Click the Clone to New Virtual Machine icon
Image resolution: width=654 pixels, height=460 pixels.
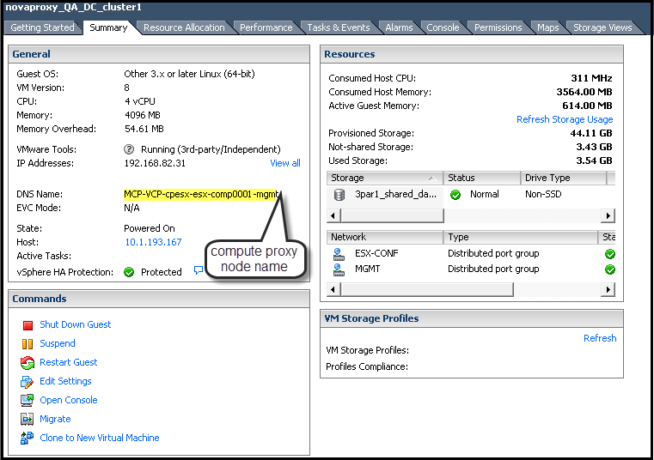pos(26,439)
